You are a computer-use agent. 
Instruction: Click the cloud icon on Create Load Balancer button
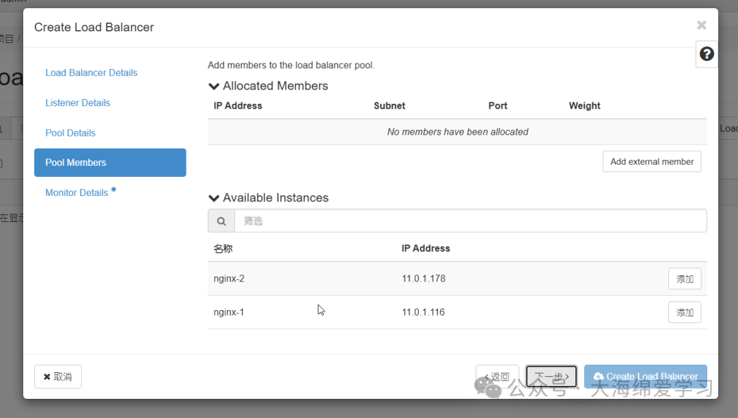click(x=598, y=376)
